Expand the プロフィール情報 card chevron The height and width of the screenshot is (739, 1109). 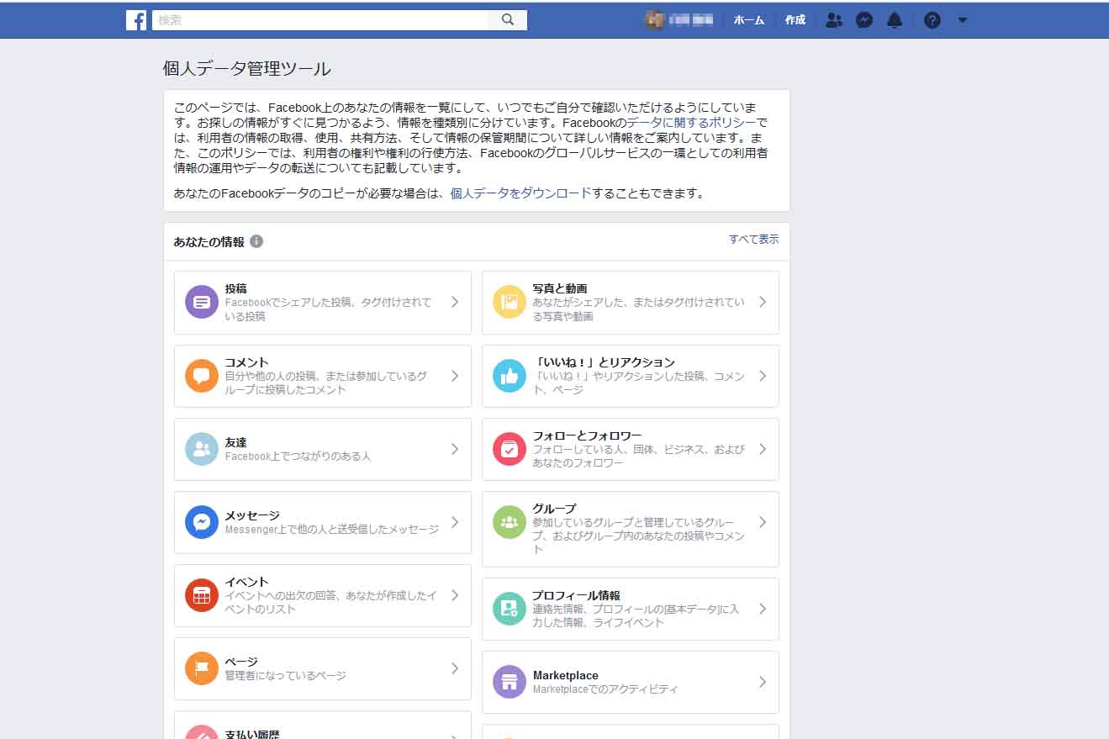[762, 609]
